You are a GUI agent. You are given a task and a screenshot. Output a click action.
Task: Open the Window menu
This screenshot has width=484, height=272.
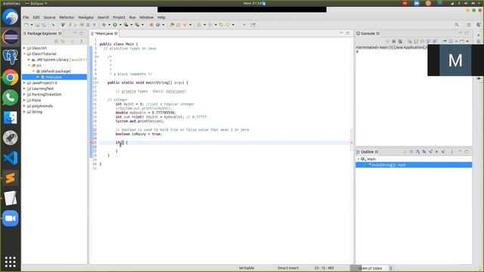(x=146, y=17)
